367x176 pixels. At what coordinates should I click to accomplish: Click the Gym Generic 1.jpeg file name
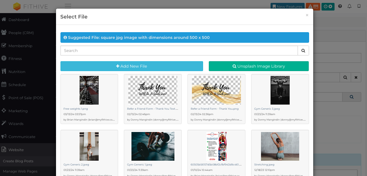tap(139, 165)
